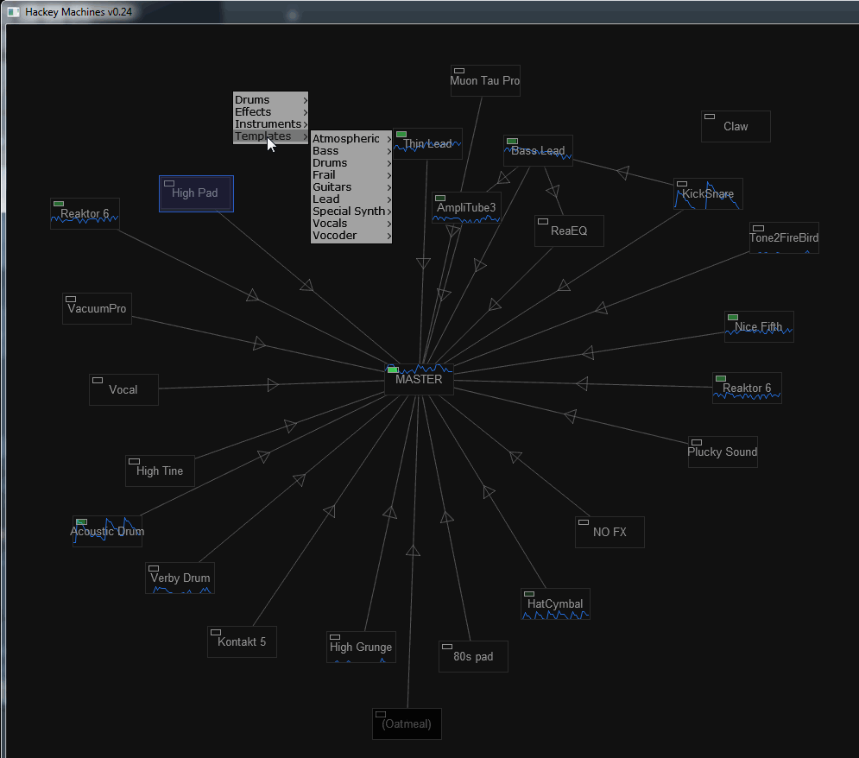
Task: Click arrow on wire from Reaktor 6 above VacuumPro
Action: 252,295
